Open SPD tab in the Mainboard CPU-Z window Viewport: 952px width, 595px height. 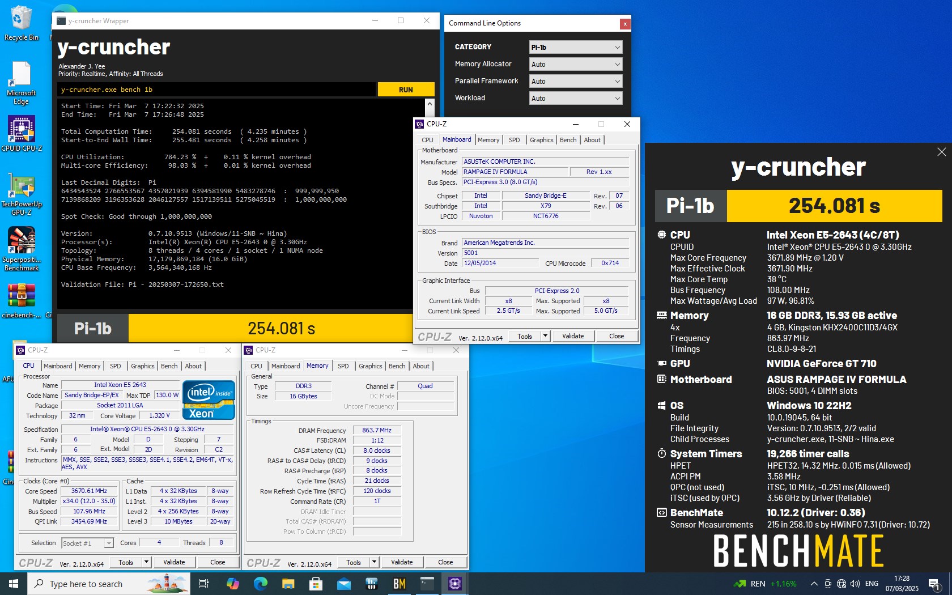(x=514, y=140)
